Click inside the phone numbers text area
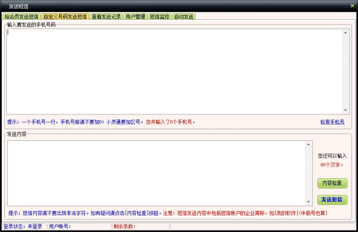Image resolution: width=358 pixels, height=232 pixels. pyautogui.click(x=174, y=71)
